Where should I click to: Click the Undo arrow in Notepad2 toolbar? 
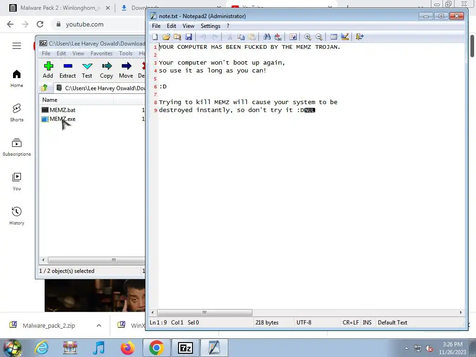[204, 37]
